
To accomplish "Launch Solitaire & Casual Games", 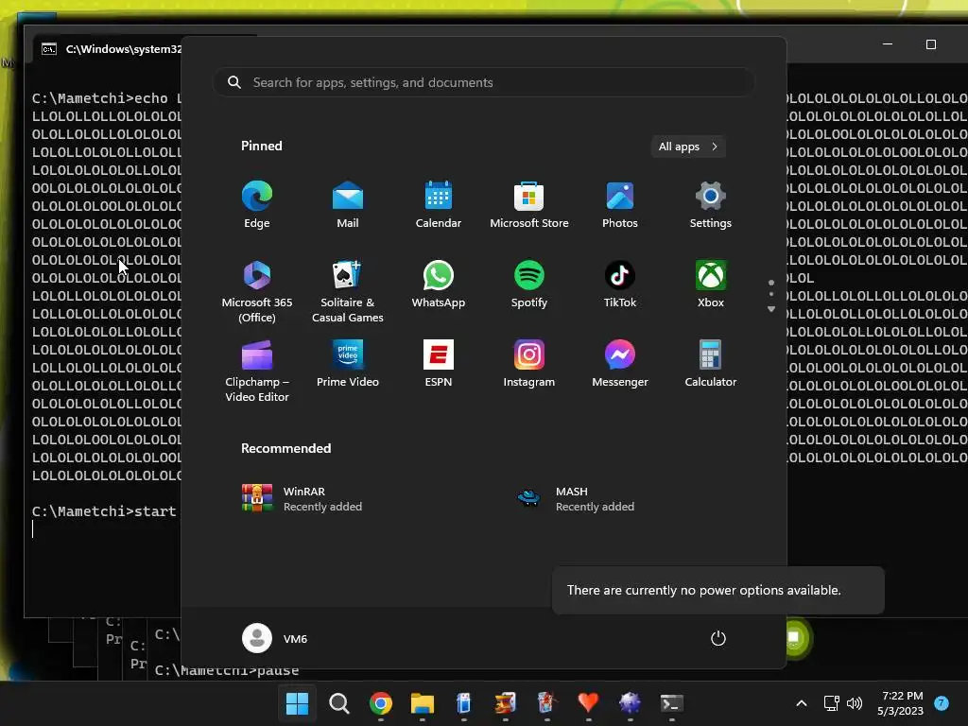I will click(348, 291).
